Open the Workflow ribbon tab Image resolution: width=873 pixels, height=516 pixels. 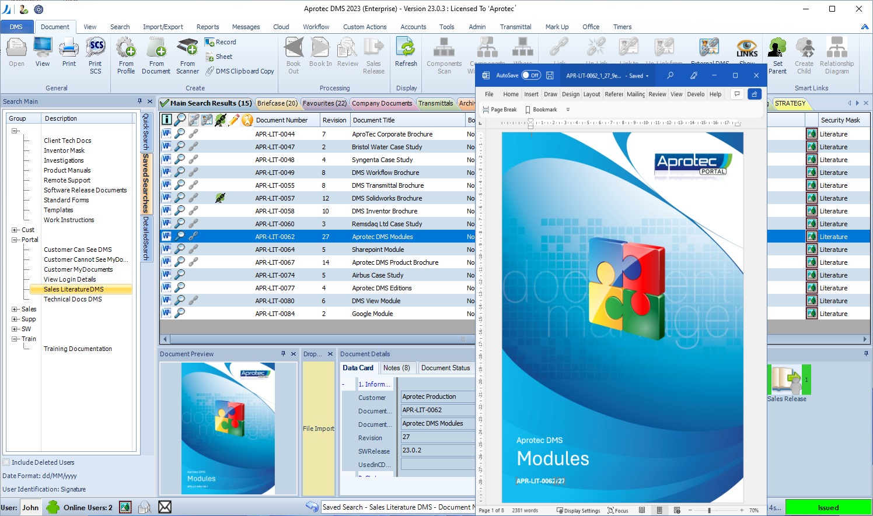click(316, 27)
